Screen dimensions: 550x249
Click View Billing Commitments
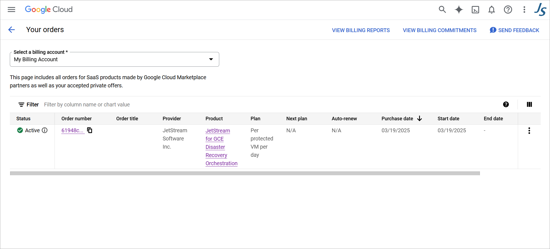[x=440, y=30]
